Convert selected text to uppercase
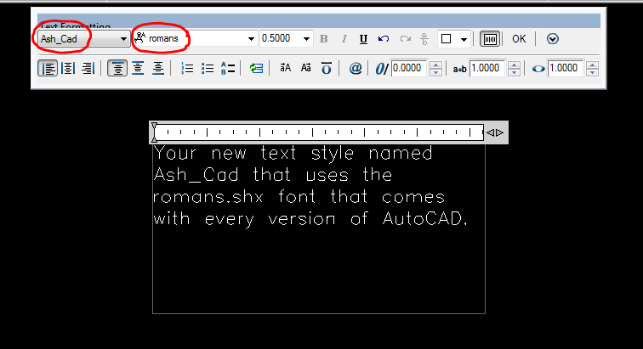Viewport: 643px width, 349px height. click(x=286, y=68)
